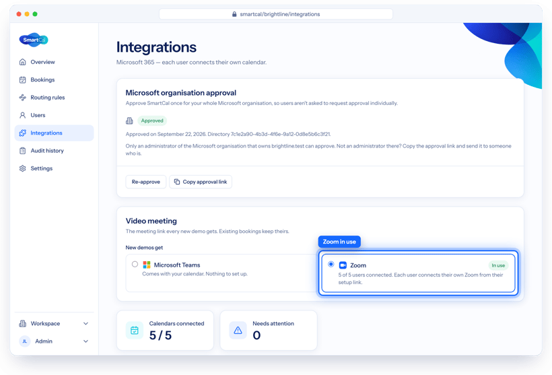Screen dimensions: 552x375
Task: Click the SmartCal logo
Action: [x=34, y=40]
